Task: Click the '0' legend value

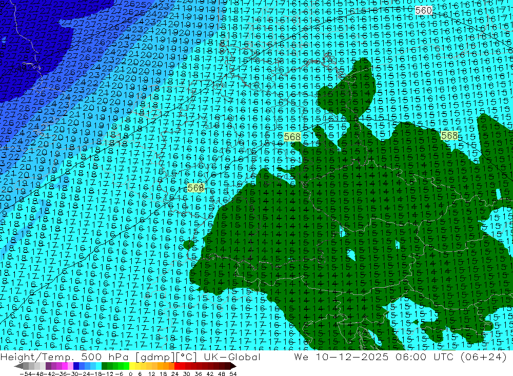Action: (130, 374)
